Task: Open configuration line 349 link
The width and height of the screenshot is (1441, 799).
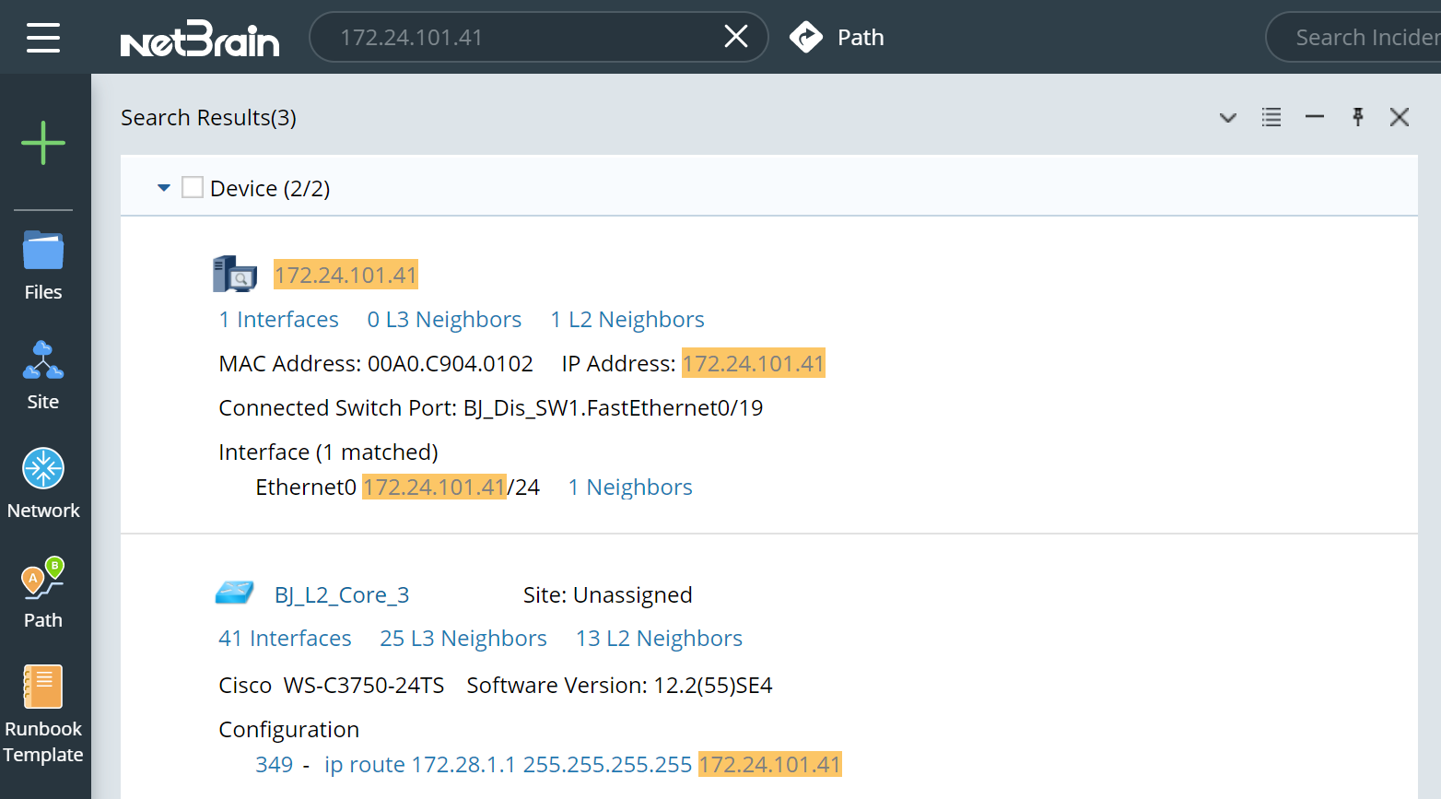Action: [x=275, y=765]
